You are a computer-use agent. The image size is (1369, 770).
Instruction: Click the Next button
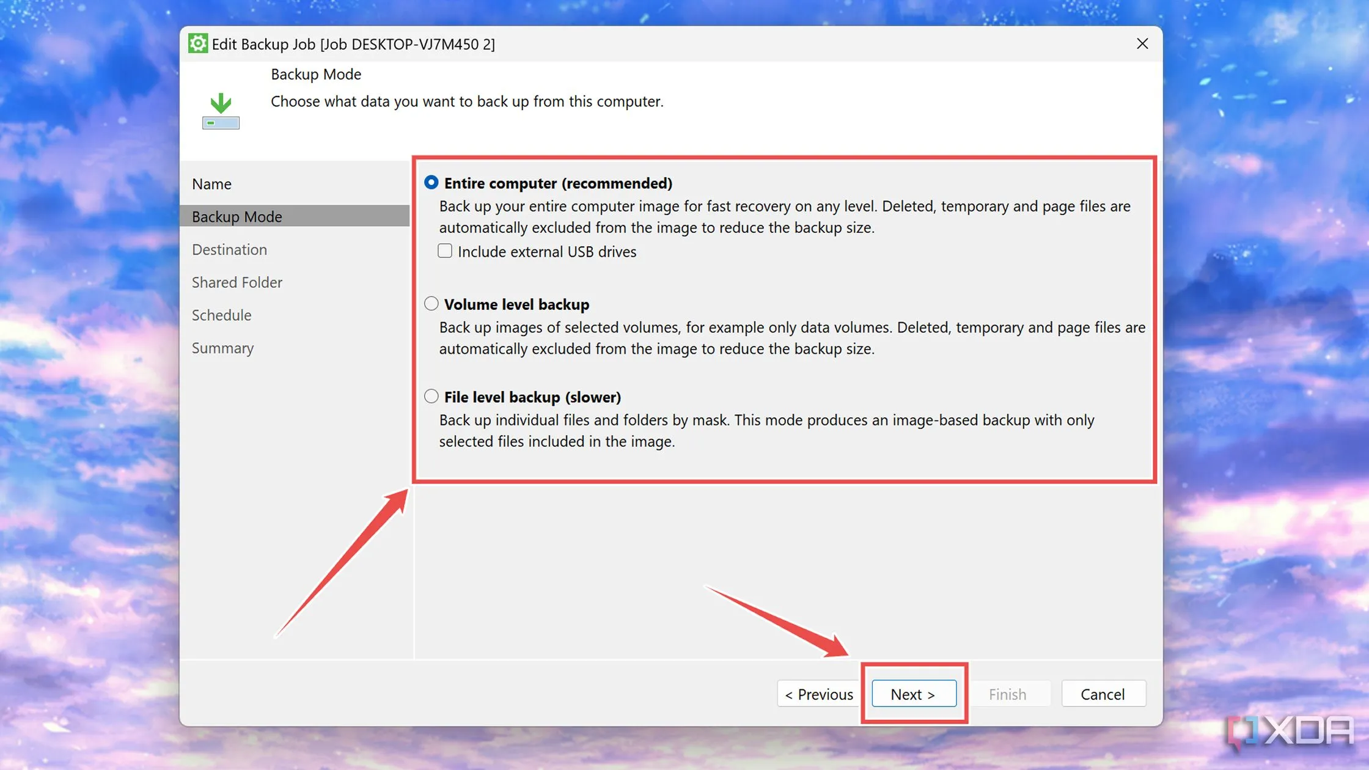point(913,694)
